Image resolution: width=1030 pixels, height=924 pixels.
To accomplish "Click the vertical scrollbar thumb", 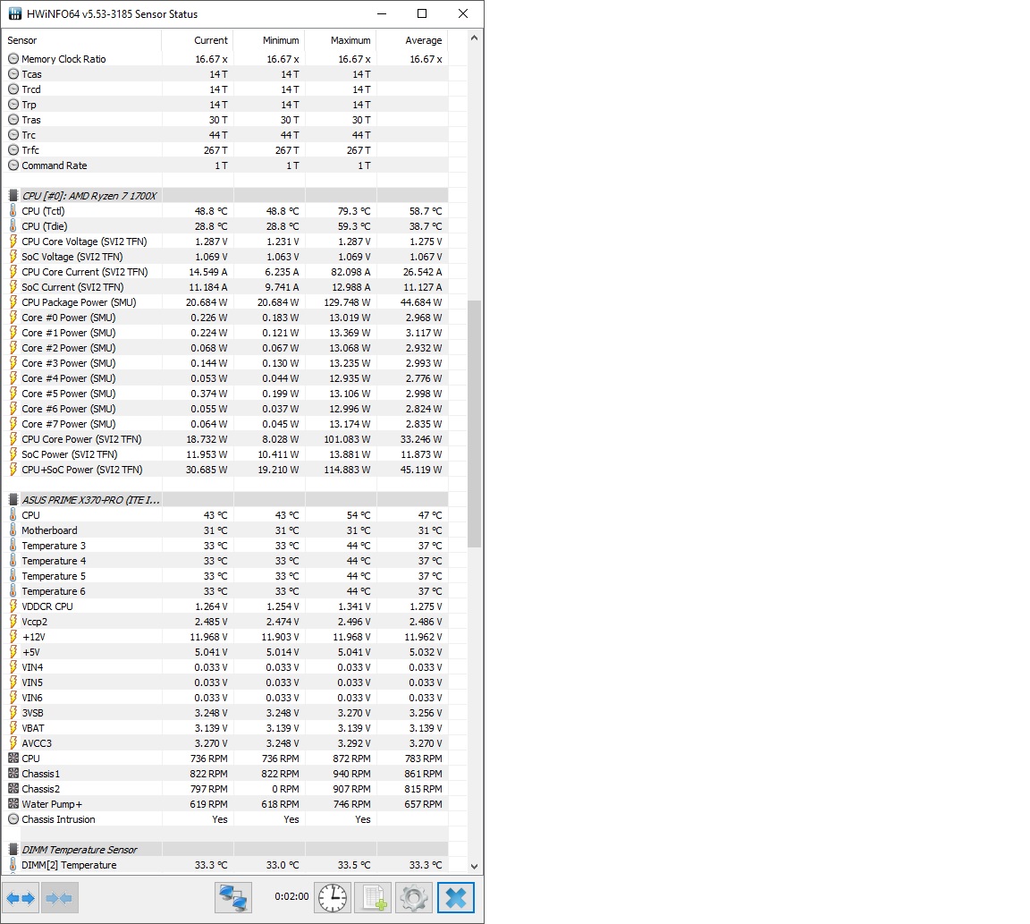I will tap(474, 424).
